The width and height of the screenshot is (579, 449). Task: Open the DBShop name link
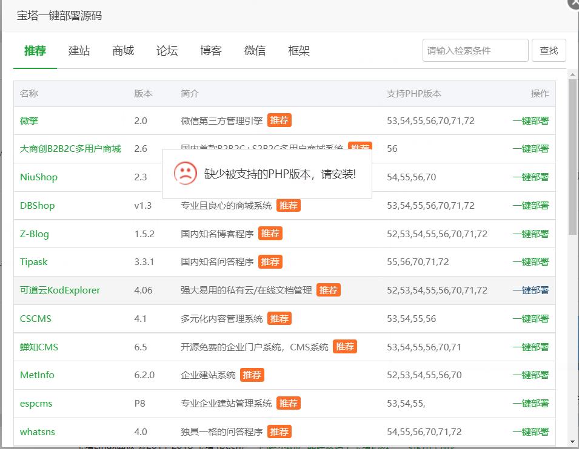[x=37, y=205]
